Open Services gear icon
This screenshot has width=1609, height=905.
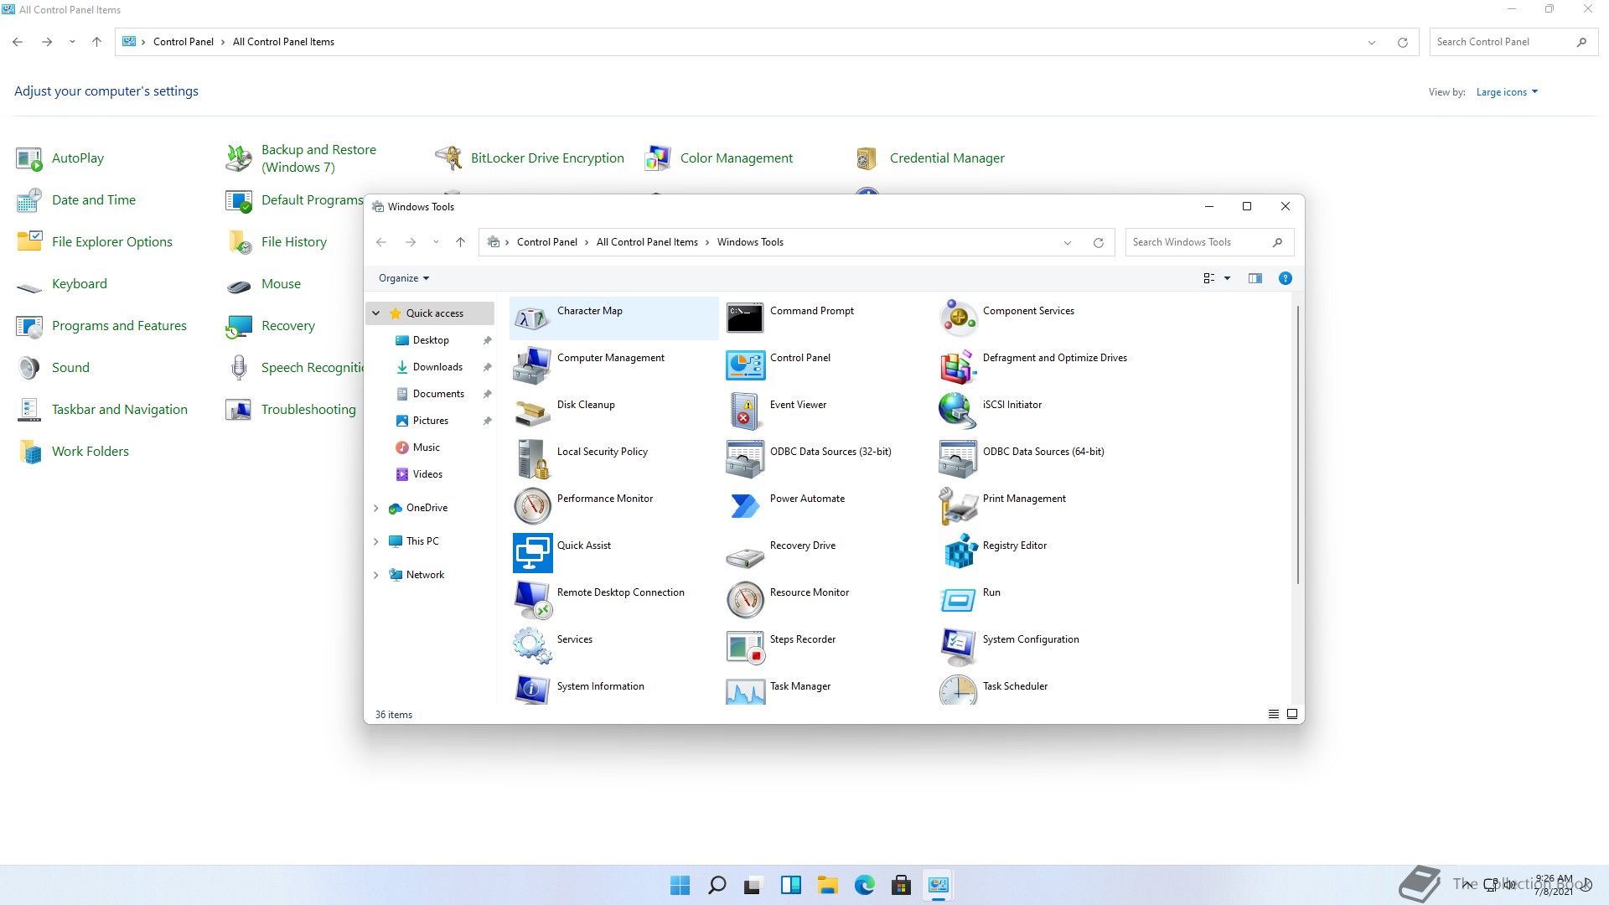[x=532, y=647]
